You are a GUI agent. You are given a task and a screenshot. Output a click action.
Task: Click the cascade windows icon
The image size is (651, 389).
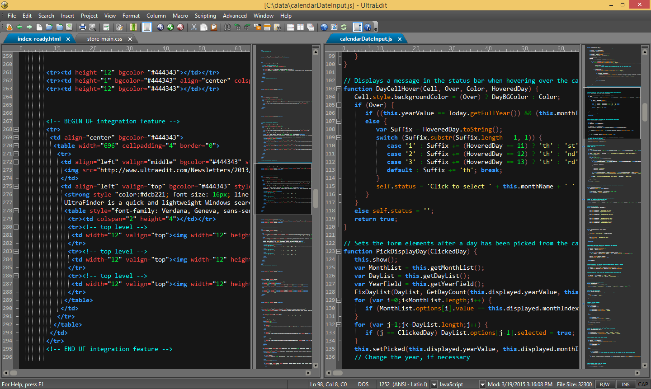pos(311,27)
